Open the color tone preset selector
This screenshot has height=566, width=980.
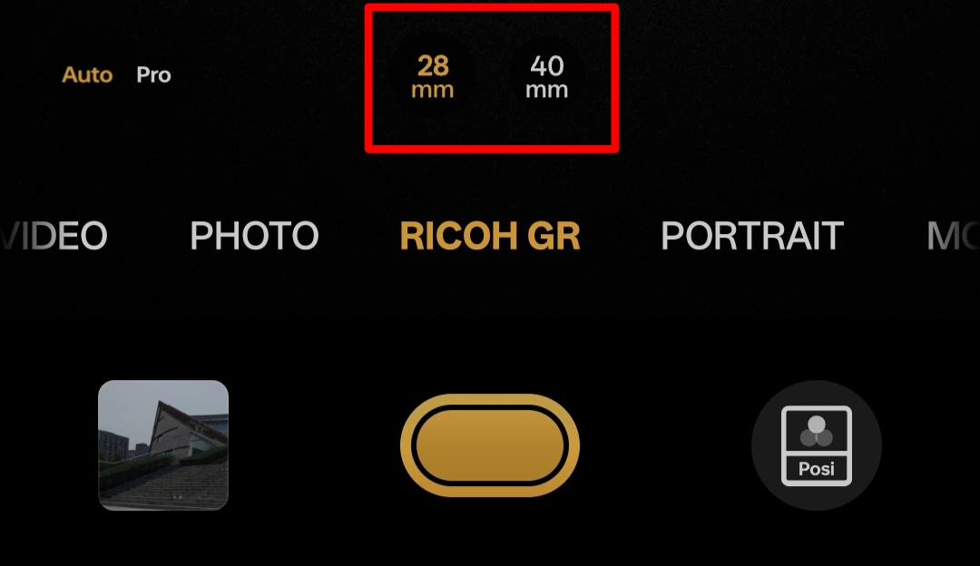click(817, 445)
